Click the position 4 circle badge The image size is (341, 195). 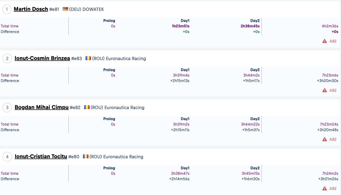[7, 156]
